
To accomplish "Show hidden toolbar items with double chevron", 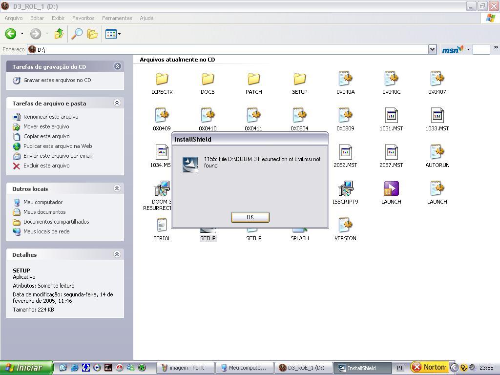I will coord(496,47).
